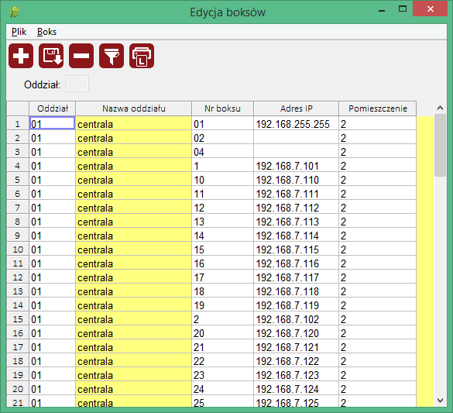Maximize the Edycja boksów window
The height and width of the screenshot is (413, 453).
tap(403, 9)
